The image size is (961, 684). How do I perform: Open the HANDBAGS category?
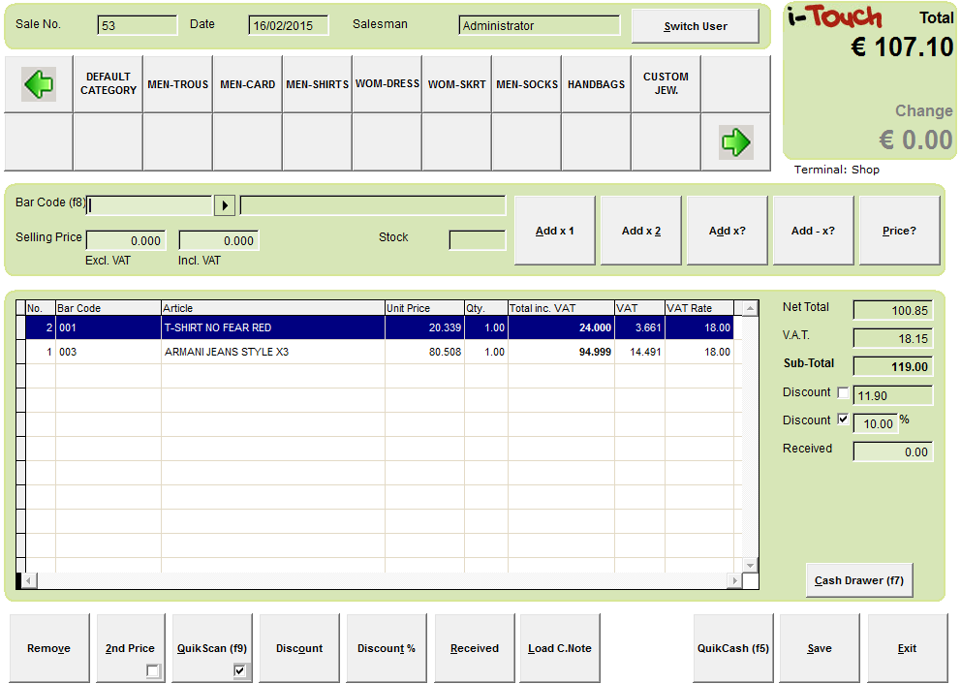(596, 84)
